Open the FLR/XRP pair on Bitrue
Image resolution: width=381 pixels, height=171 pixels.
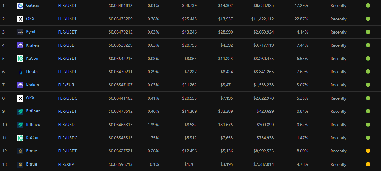click(66, 164)
